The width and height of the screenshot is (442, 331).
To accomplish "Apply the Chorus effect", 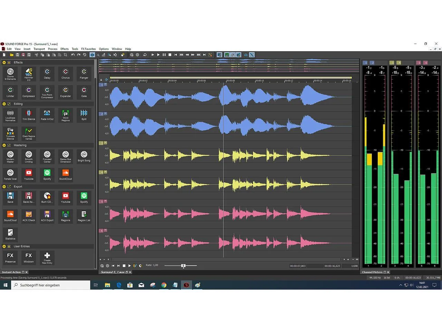I will point(66,73).
